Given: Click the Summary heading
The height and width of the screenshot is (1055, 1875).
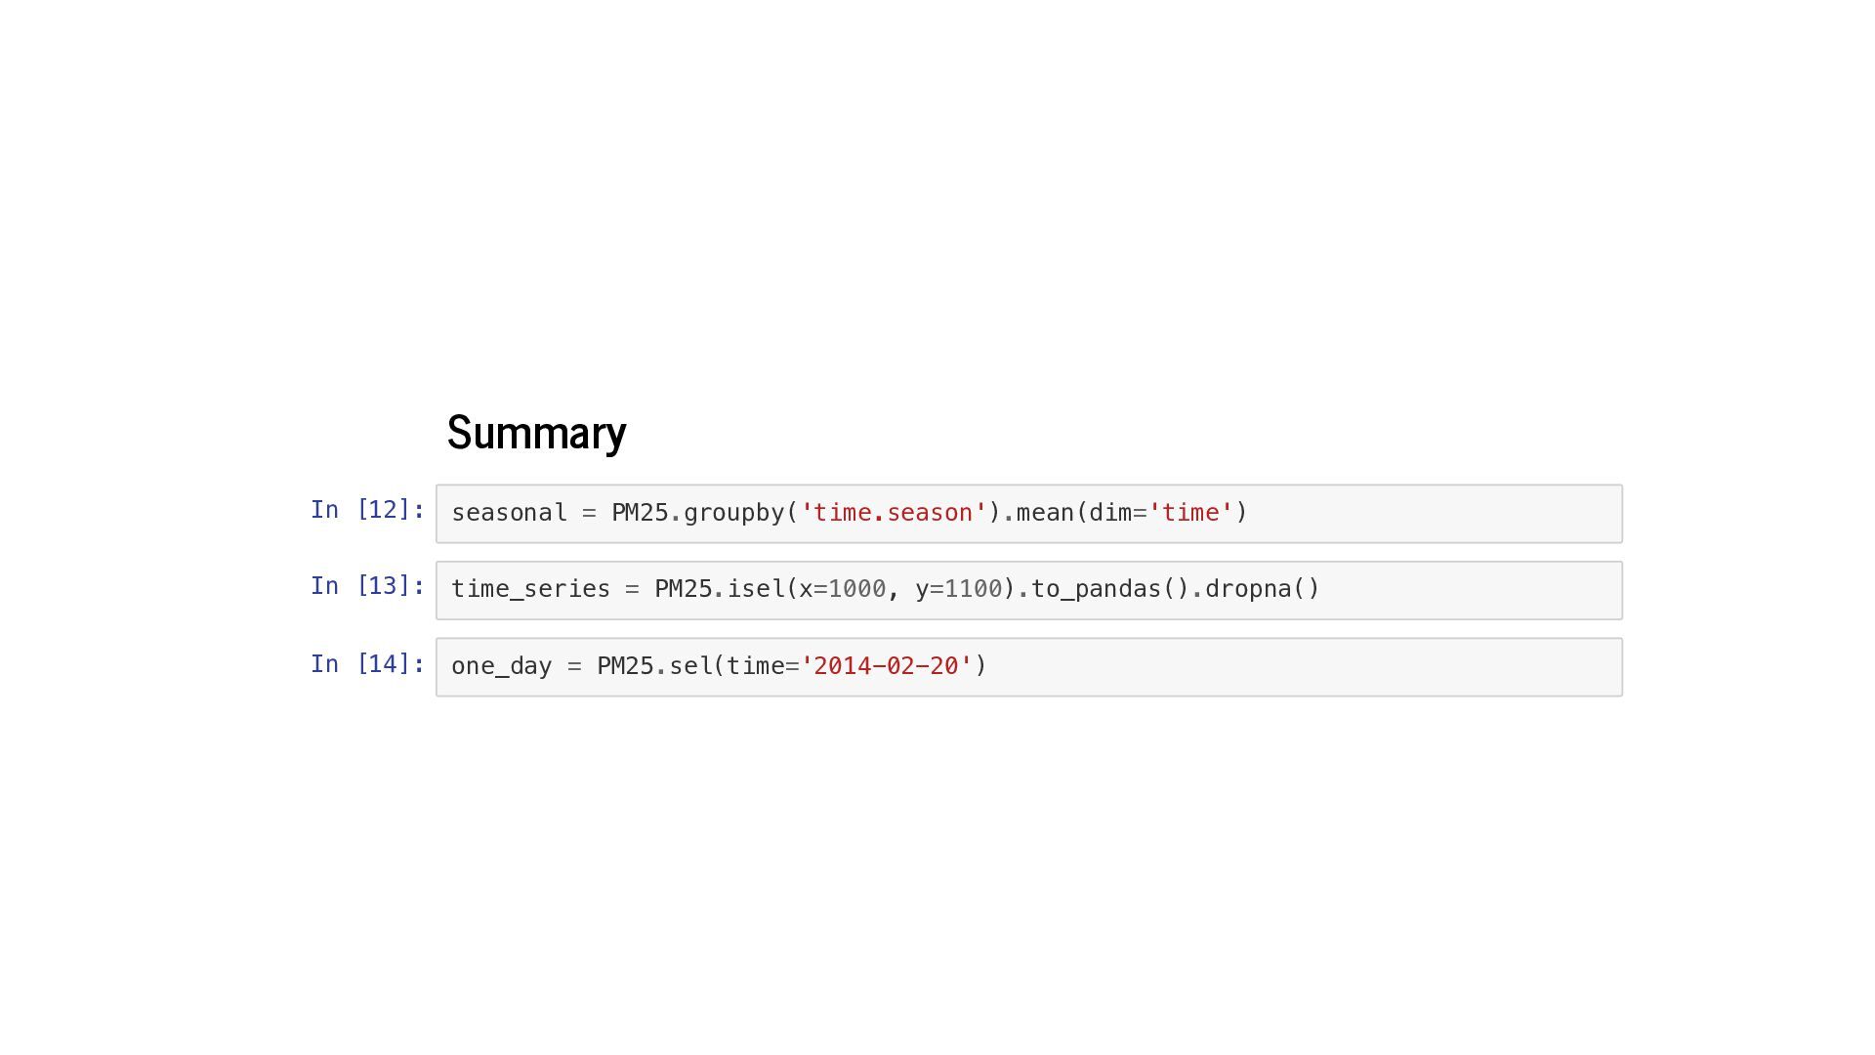Looking at the screenshot, I should point(536,433).
